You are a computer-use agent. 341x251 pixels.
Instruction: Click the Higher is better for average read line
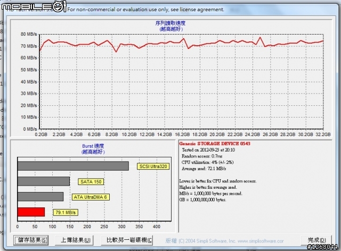(x=208, y=187)
